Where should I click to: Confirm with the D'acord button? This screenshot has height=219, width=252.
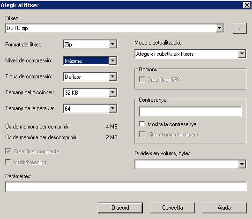coord(120,208)
